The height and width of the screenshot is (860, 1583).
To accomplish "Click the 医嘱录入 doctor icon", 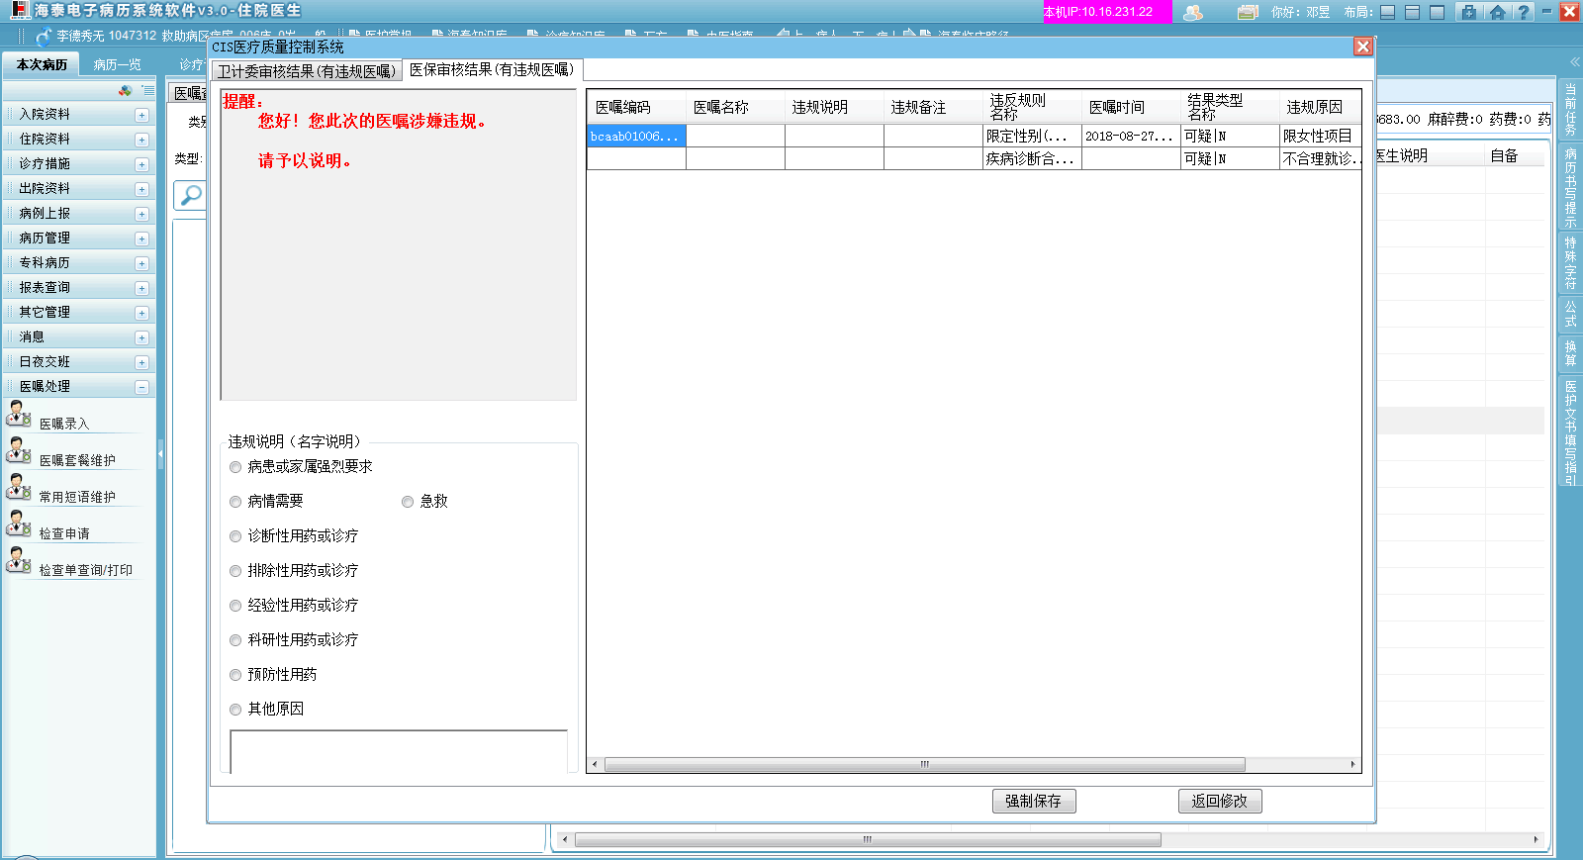I will coord(18,414).
